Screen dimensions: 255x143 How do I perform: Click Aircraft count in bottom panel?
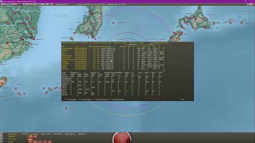(82, 134)
